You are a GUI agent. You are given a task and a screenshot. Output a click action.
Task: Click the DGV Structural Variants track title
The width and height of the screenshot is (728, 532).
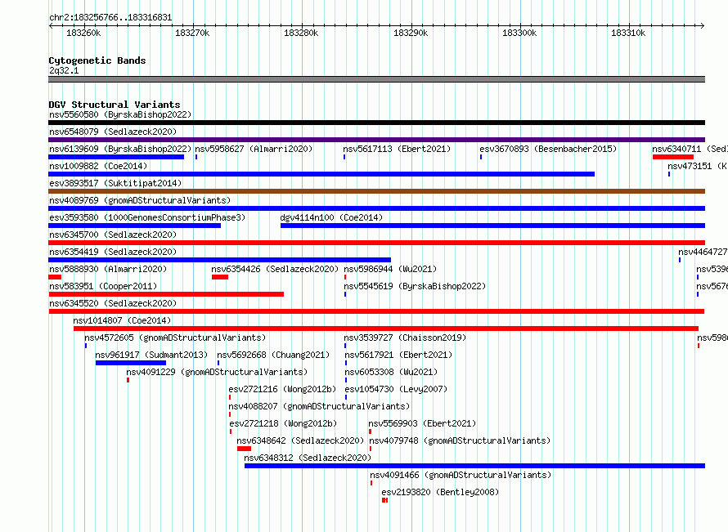pyautogui.click(x=115, y=105)
